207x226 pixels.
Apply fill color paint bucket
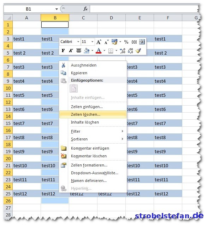pos(87,51)
